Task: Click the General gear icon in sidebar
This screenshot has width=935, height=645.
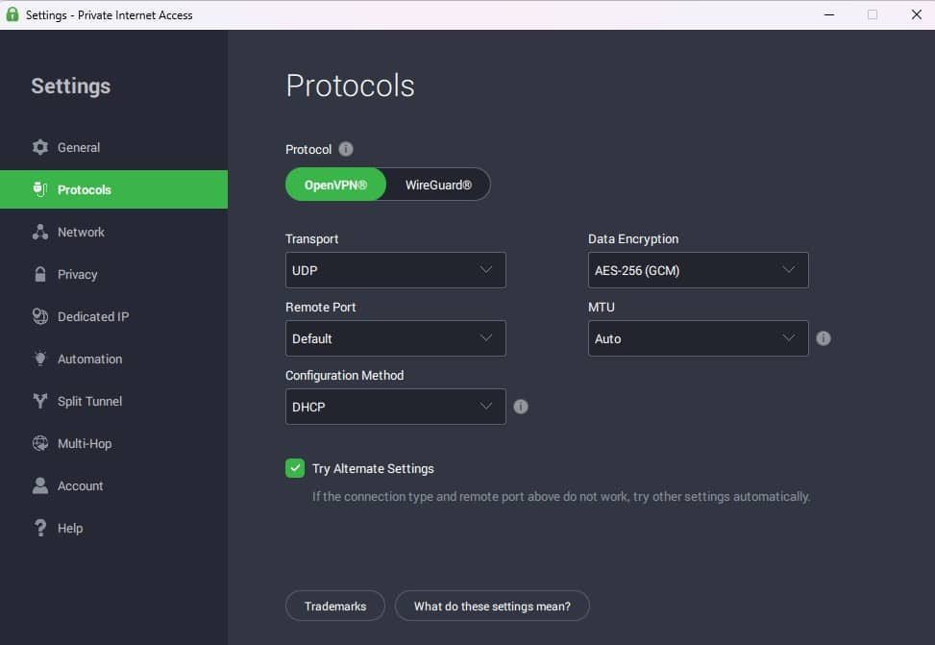Action: [40, 147]
